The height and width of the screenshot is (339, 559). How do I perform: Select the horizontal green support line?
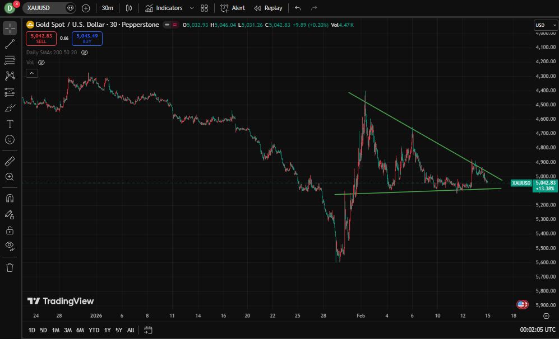[x=418, y=191]
